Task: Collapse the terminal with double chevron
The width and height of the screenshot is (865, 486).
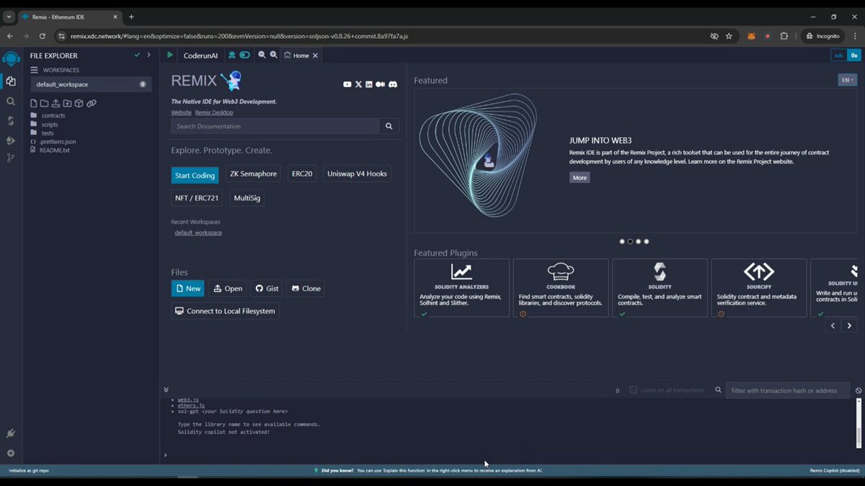Action: tap(166, 390)
